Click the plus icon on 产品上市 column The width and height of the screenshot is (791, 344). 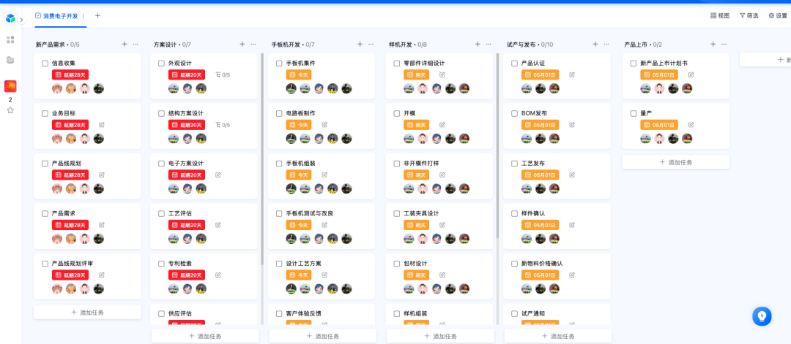tap(713, 45)
